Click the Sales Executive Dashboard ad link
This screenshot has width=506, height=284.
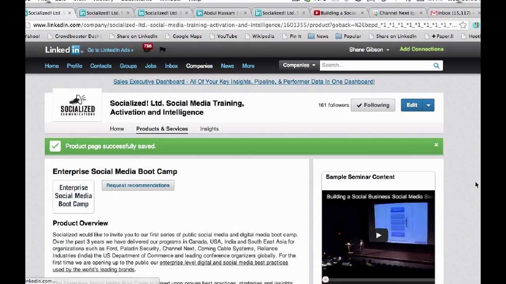pyautogui.click(x=244, y=82)
